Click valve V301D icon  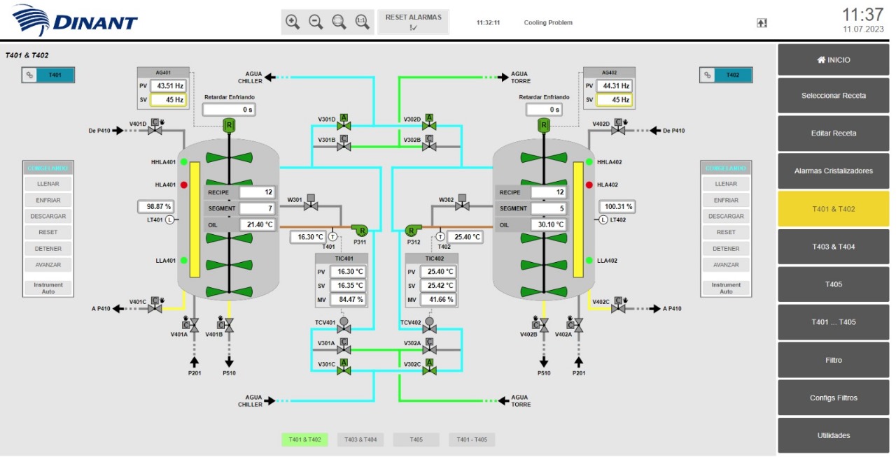[344, 122]
